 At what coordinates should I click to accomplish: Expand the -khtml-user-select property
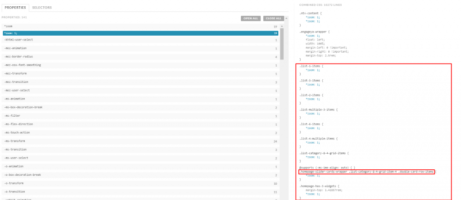coord(140,40)
